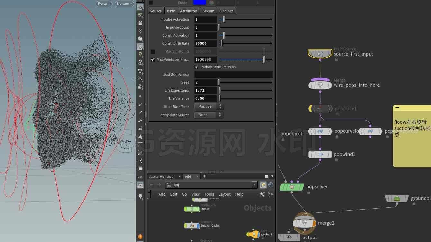
Task: Click the abc text display icon
Action: click(140, 177)
